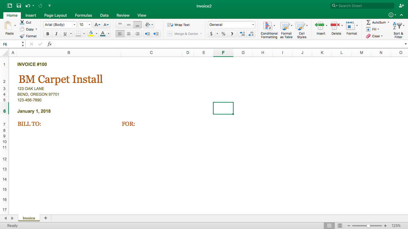Click Delete cells icon

[335, 26]
